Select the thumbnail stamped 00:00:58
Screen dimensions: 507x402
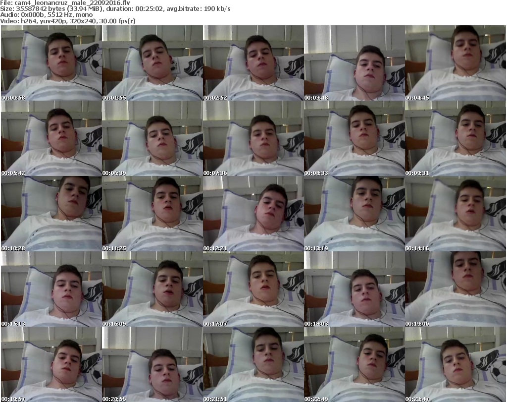[51, 63]
